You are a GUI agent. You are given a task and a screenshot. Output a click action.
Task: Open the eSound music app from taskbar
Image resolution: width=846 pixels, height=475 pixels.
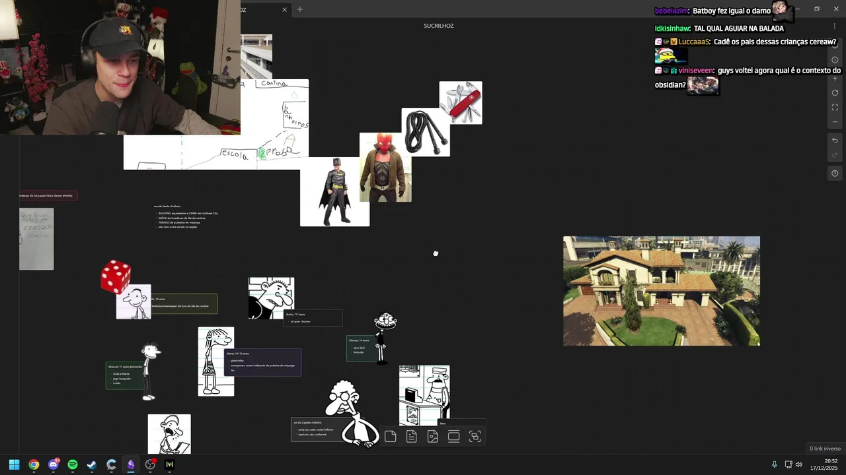pos(170,464)
